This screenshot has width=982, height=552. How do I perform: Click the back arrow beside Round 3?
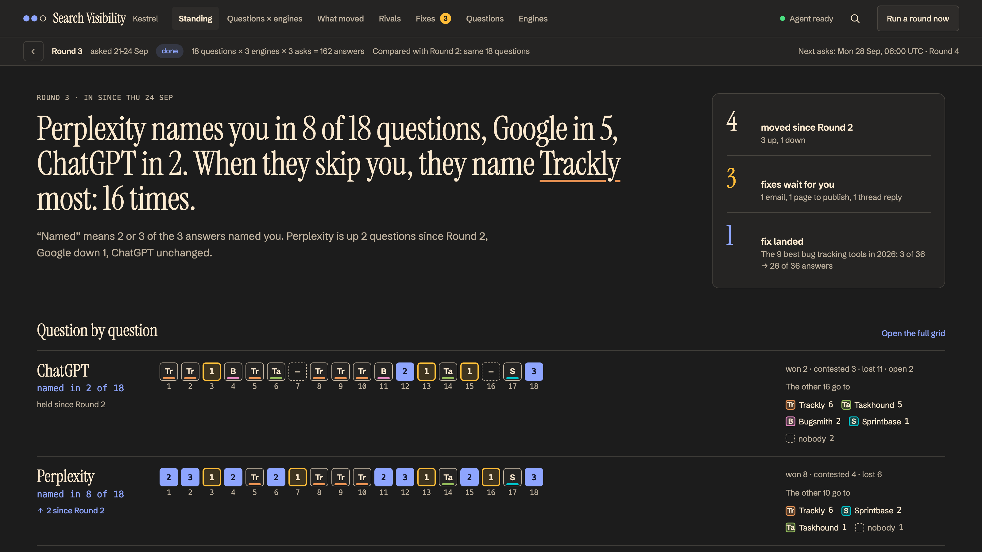[33, 51]
